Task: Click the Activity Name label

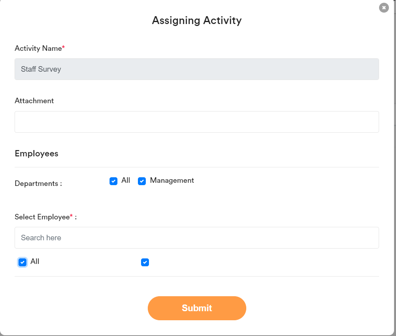Action: pos(37,48)
